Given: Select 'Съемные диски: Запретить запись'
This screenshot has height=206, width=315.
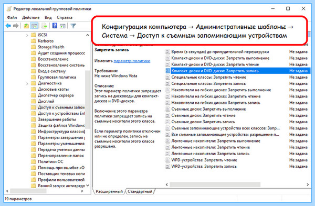Looking at the screenshot, I should pyautogui.click(x=203, y=122).
